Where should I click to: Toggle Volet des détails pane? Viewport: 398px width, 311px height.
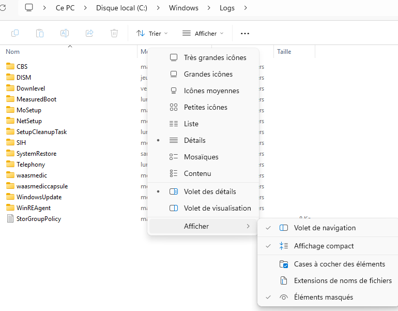203,191
